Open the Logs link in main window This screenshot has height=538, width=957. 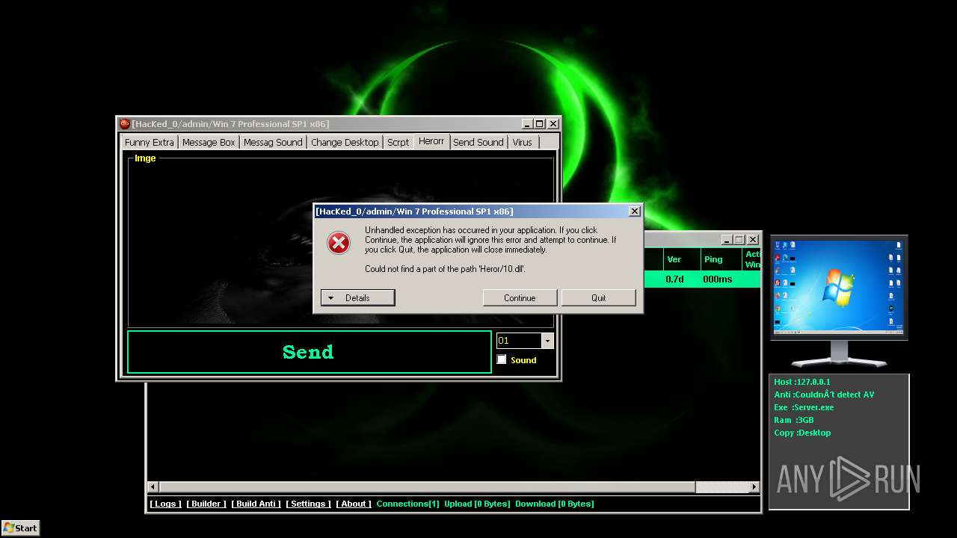[165, 504]
